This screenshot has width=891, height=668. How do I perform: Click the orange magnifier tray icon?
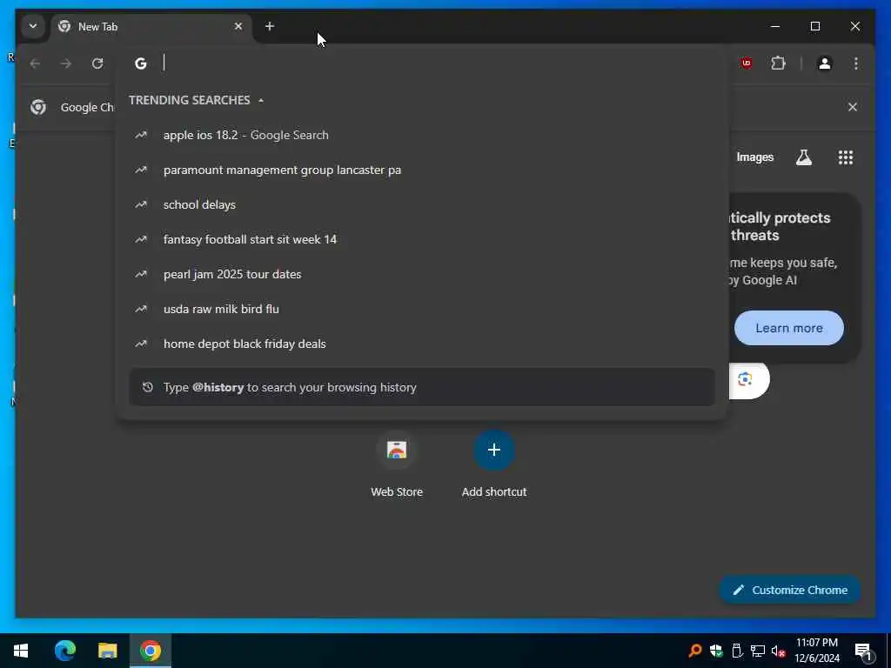(694, 651)
